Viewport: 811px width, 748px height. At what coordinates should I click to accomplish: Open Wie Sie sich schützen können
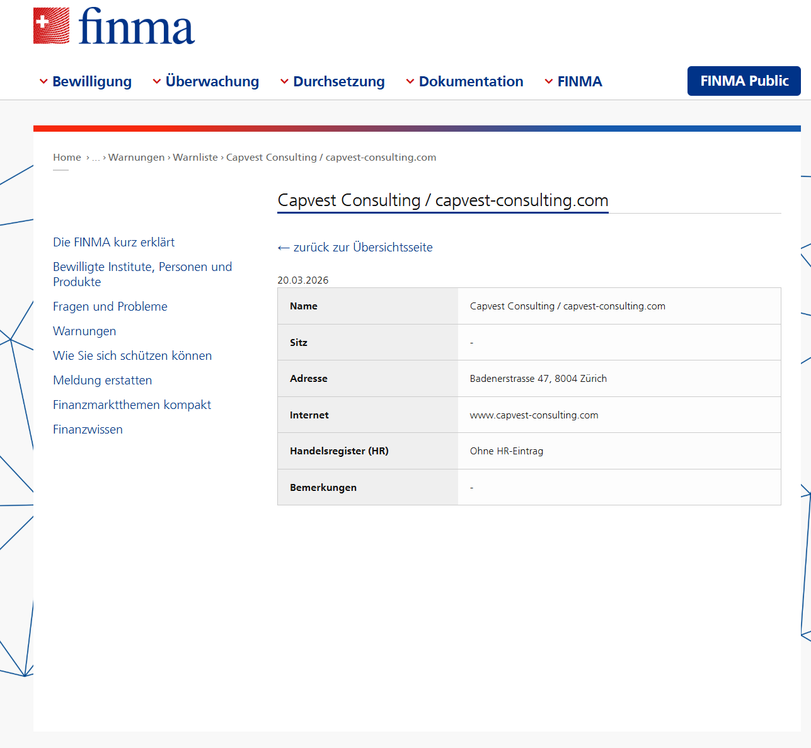132,355
